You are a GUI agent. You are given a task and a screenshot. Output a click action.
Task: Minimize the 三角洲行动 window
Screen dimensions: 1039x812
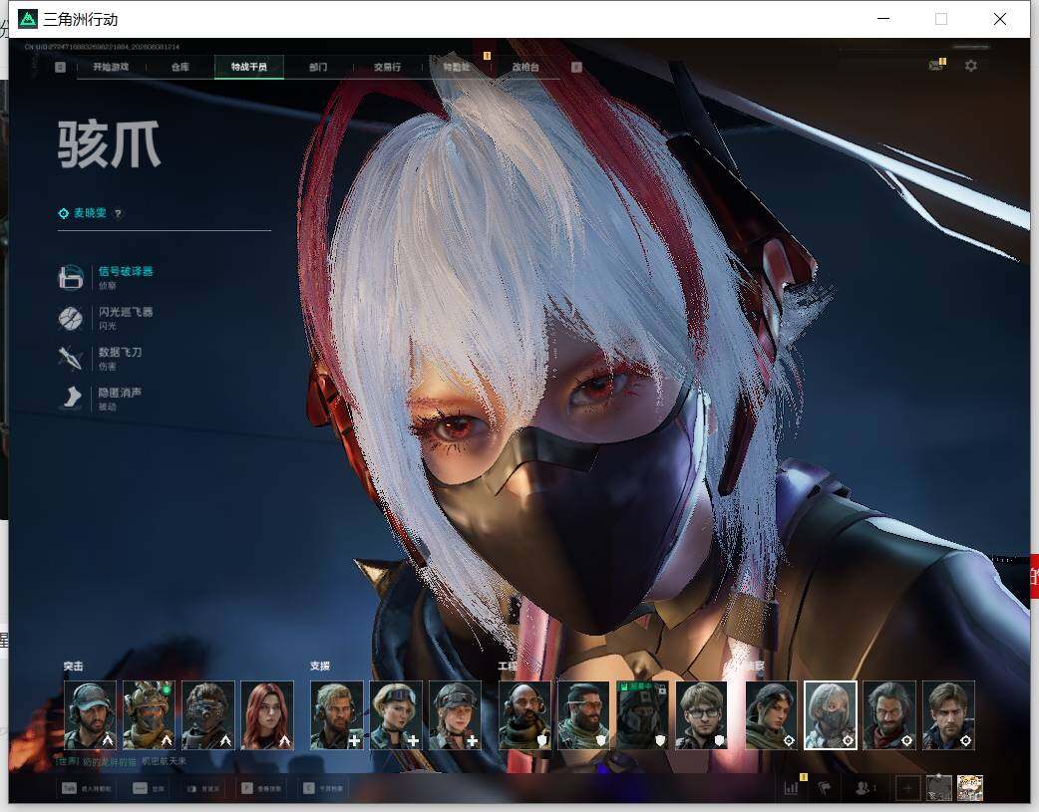[883, 19]
